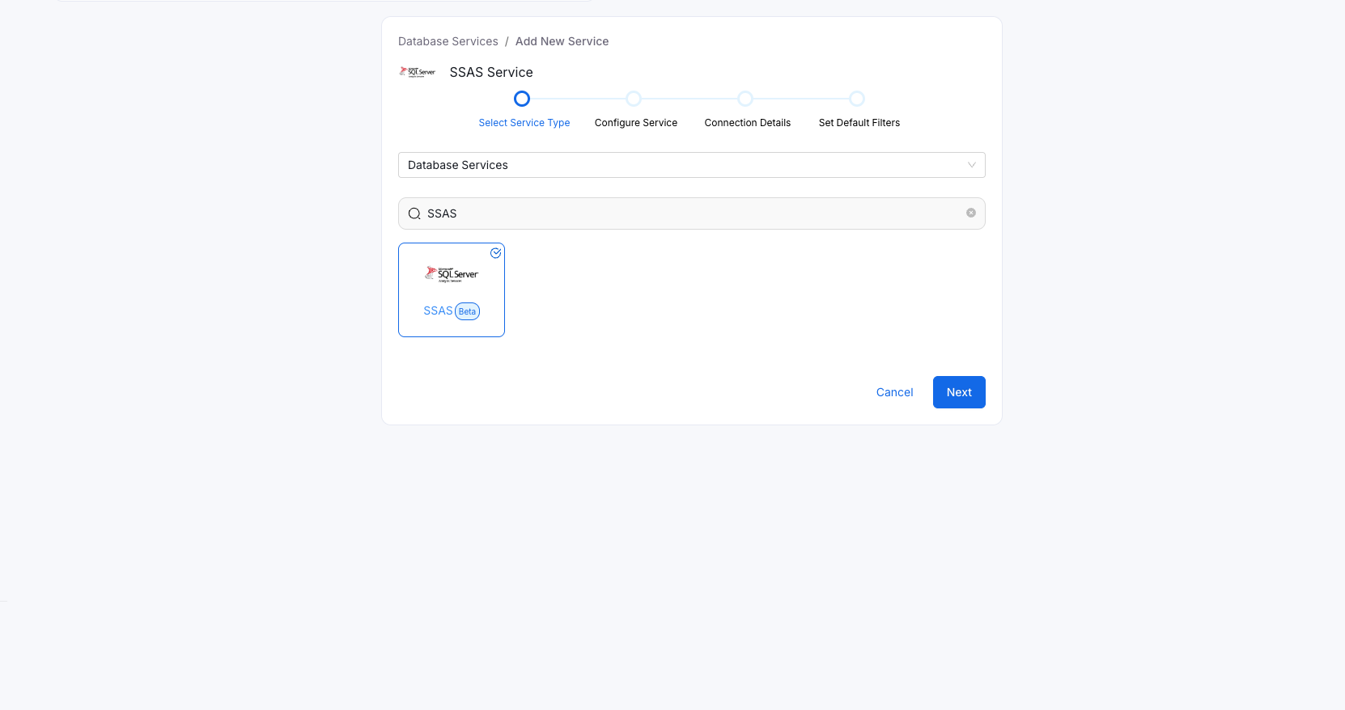The image size is (1345, 710).
Task: Click the search magnifier icon in the search bar
Action: (x=414, y=213)
